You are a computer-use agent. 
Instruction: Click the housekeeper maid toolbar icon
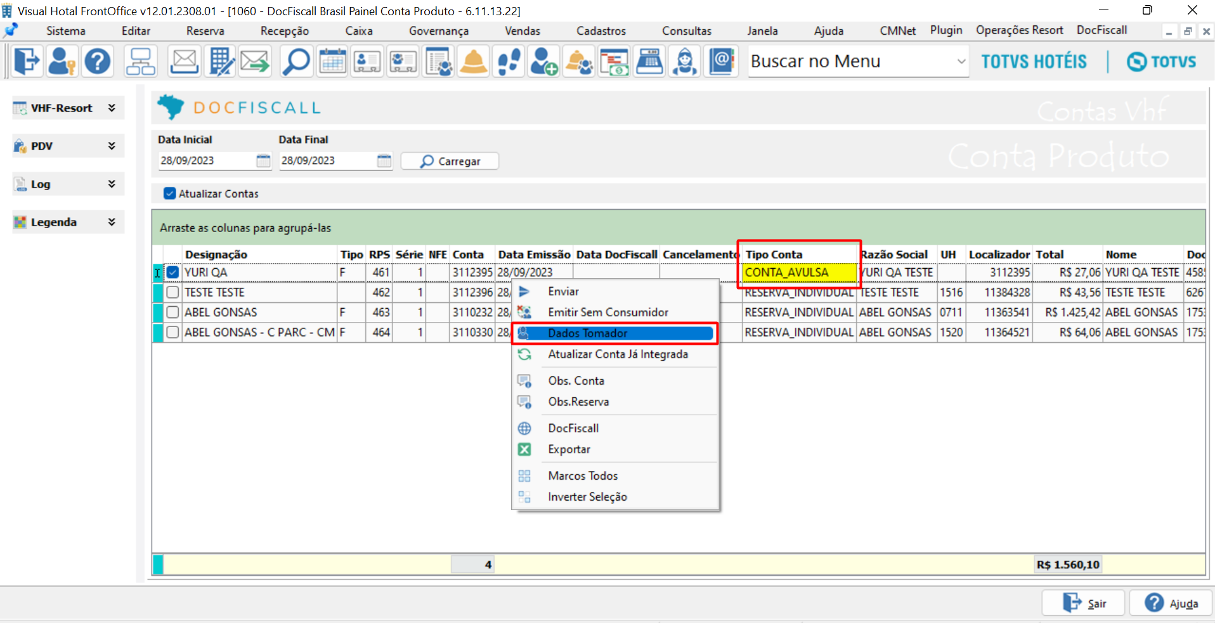(x=685, y=61)
